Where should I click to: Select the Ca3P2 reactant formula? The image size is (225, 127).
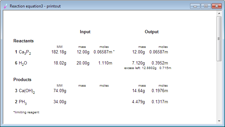click(x=25, y=52)
